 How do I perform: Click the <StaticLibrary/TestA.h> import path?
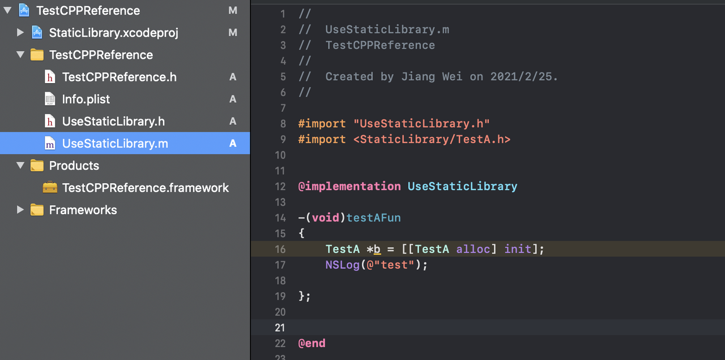(x=432, y=139)
